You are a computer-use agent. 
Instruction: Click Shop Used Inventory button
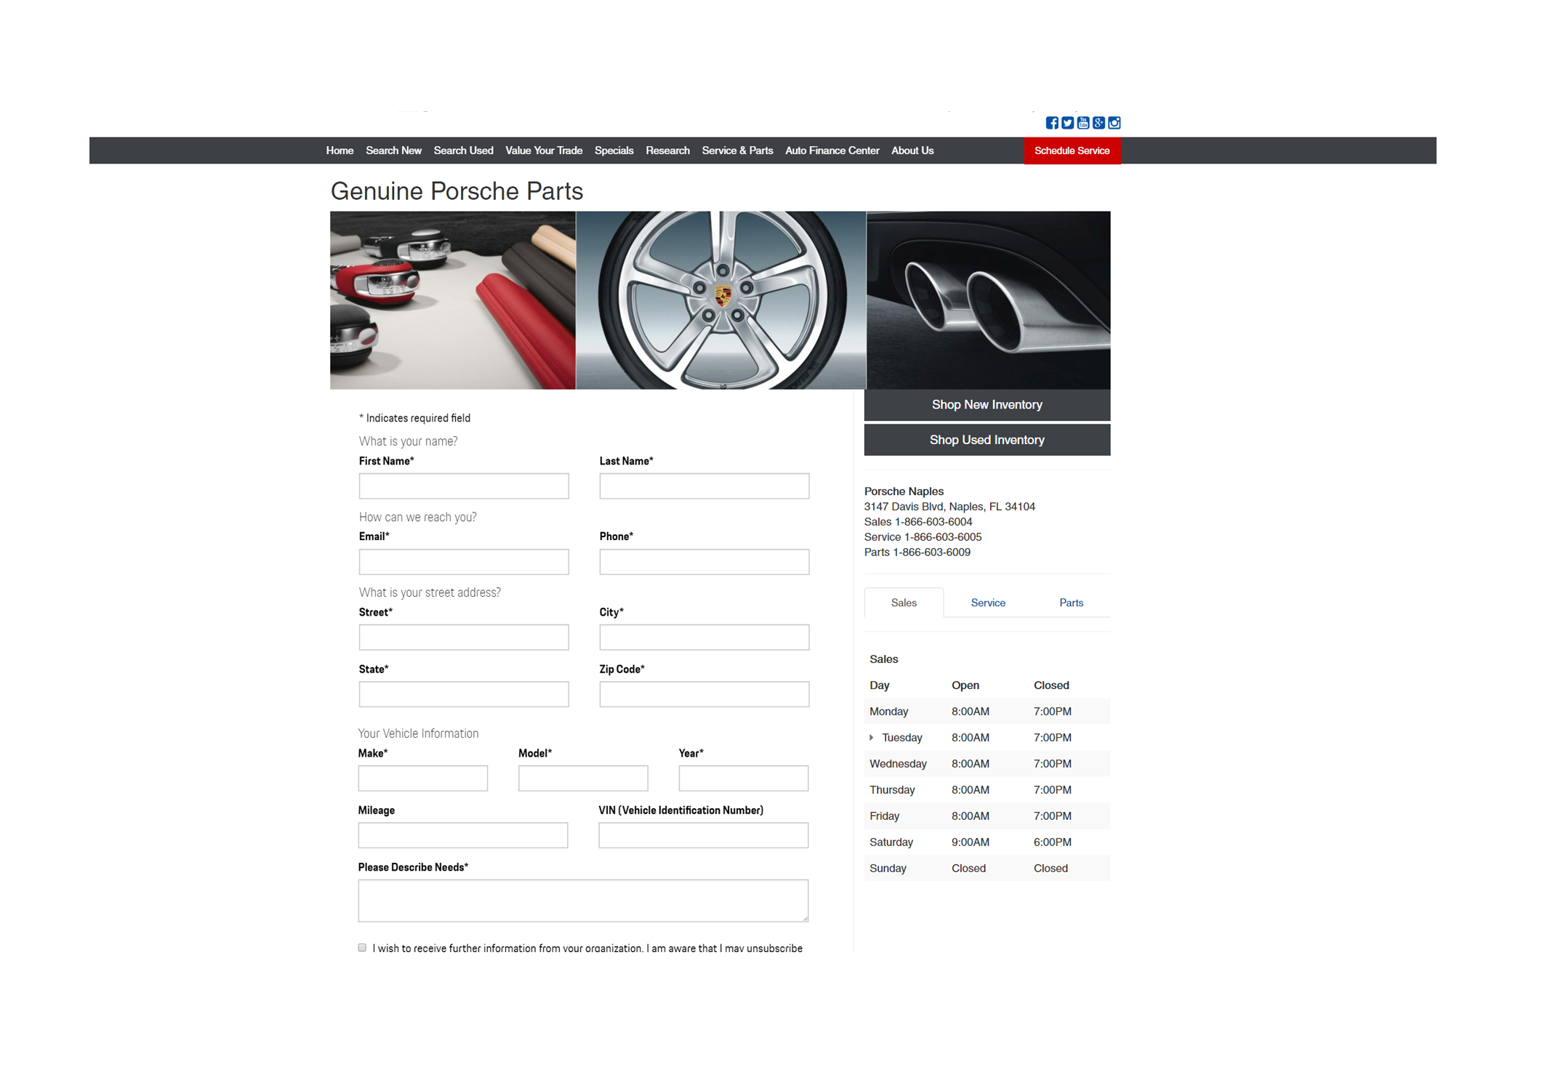[x=987, y=440]
